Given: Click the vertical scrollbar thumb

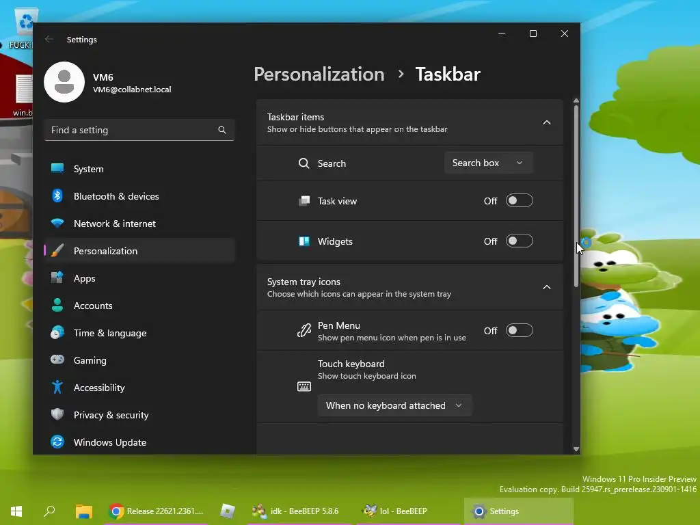Looking at the screenshot, I should (576, 196).
